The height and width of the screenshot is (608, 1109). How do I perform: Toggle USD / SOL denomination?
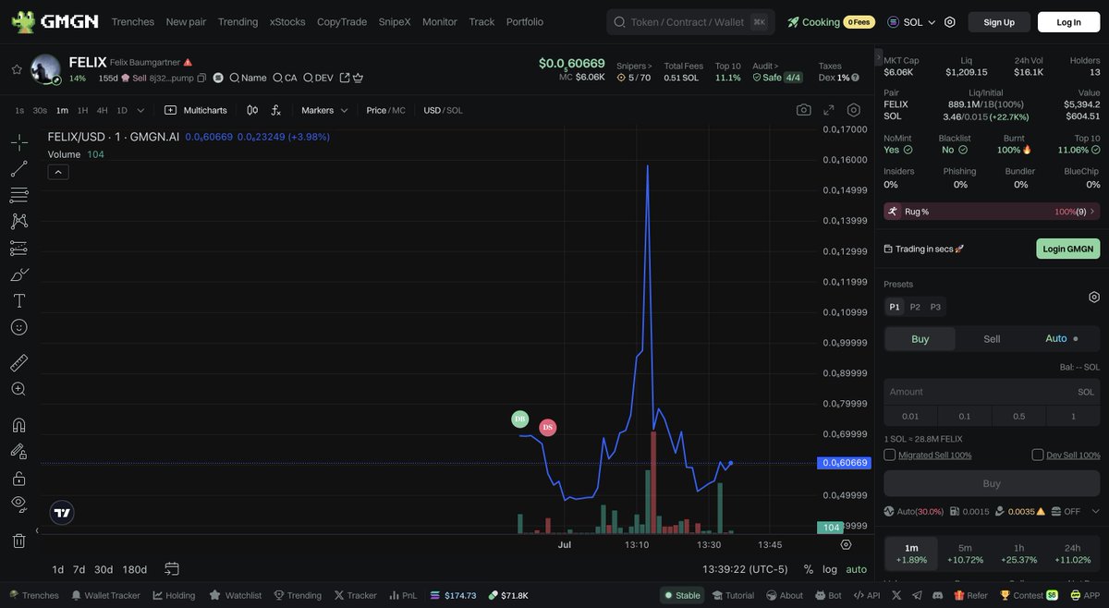[444, 110]
